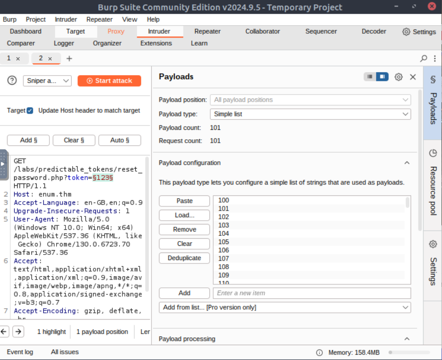Toggle Update Host header to match target
The height and width of the screenshot is (360, 442).
[x=30, y=110]
